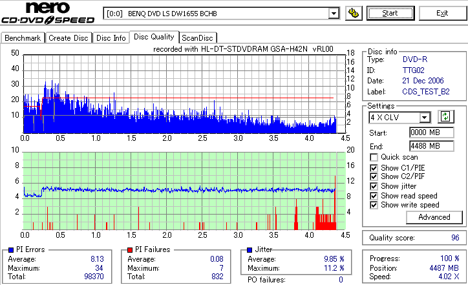Screen dimensions: 468x285
Task: Click the End position field 4488 MB
Action: tap(431, 146)
